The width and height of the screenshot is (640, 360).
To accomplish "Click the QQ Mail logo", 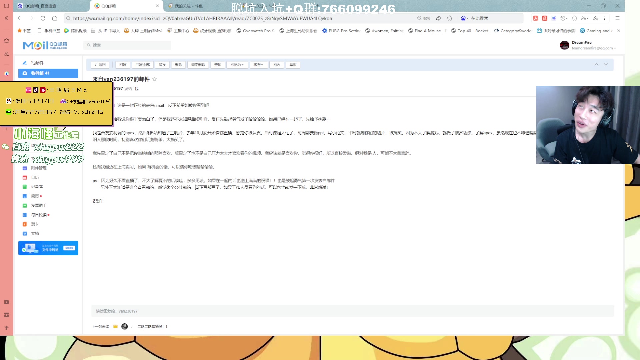I will point(45,45).
